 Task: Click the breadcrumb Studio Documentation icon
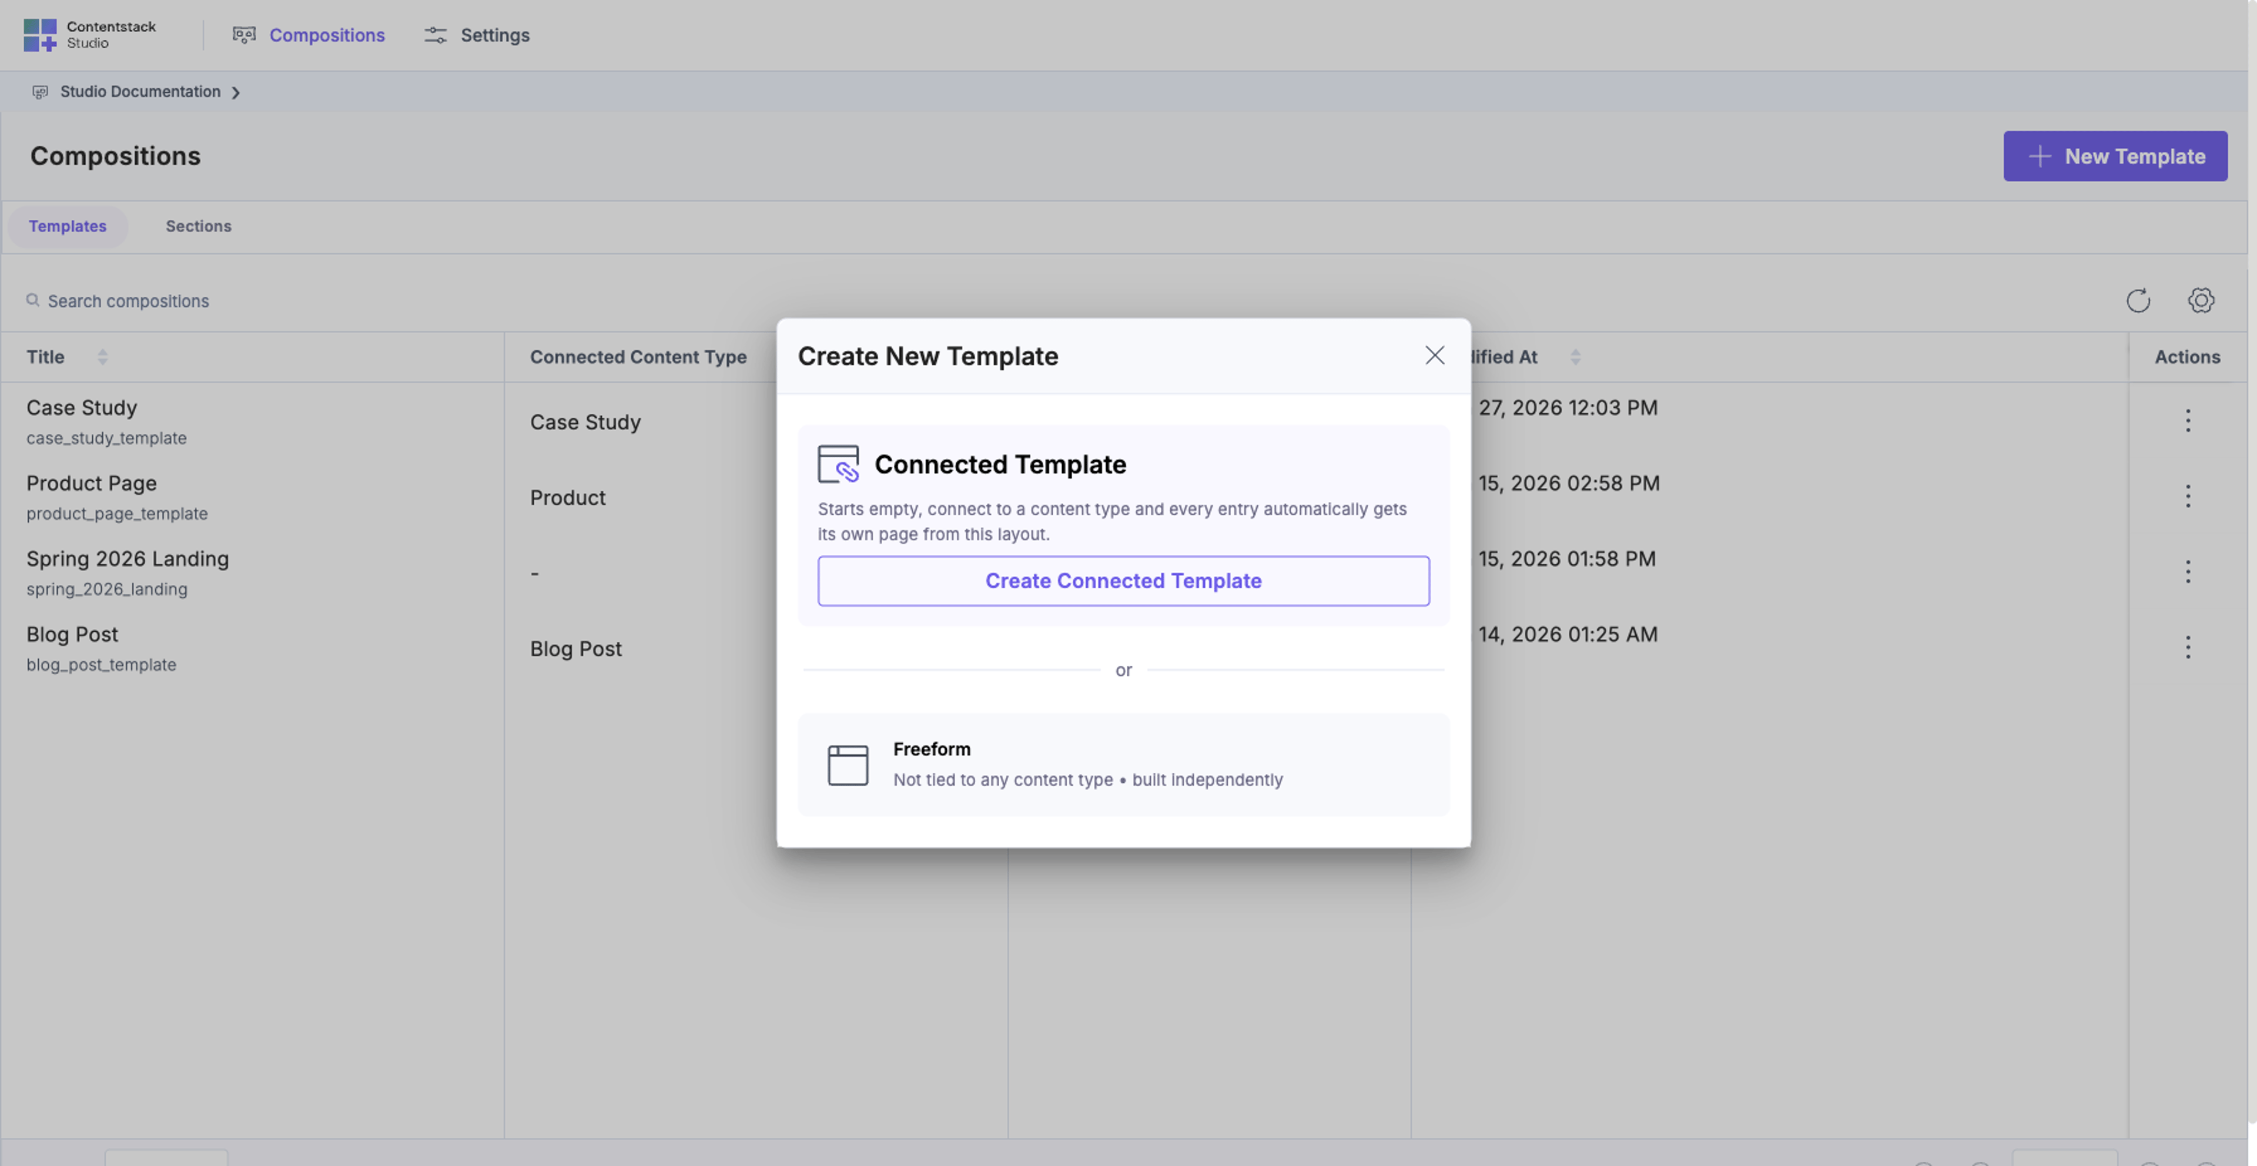click(39, 92)
